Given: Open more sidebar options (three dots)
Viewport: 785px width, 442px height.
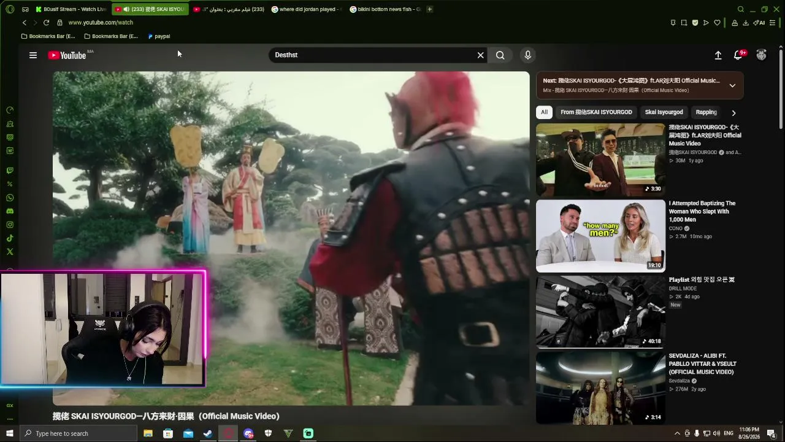Looking at the screenshot, I should click(10, 419).
